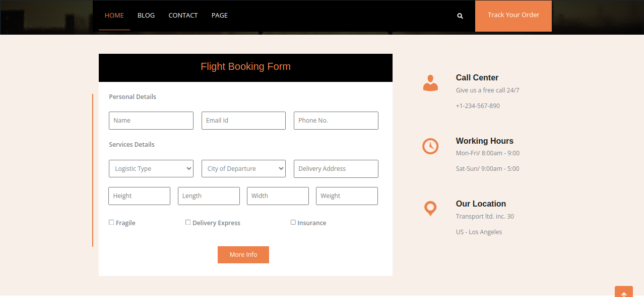The image size is (644, 297).
Task: Enable the Fragile checkbox
Action: tap(111, 222)
